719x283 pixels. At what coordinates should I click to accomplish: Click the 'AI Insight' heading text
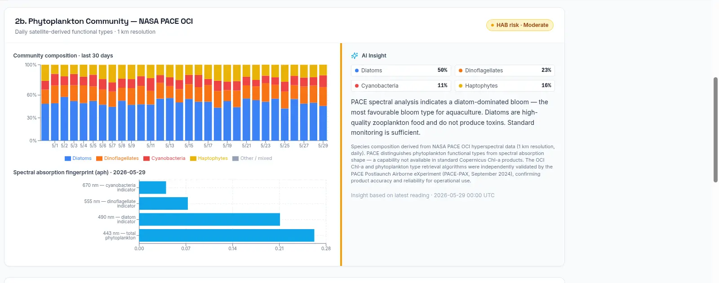(x=374, y=56)
